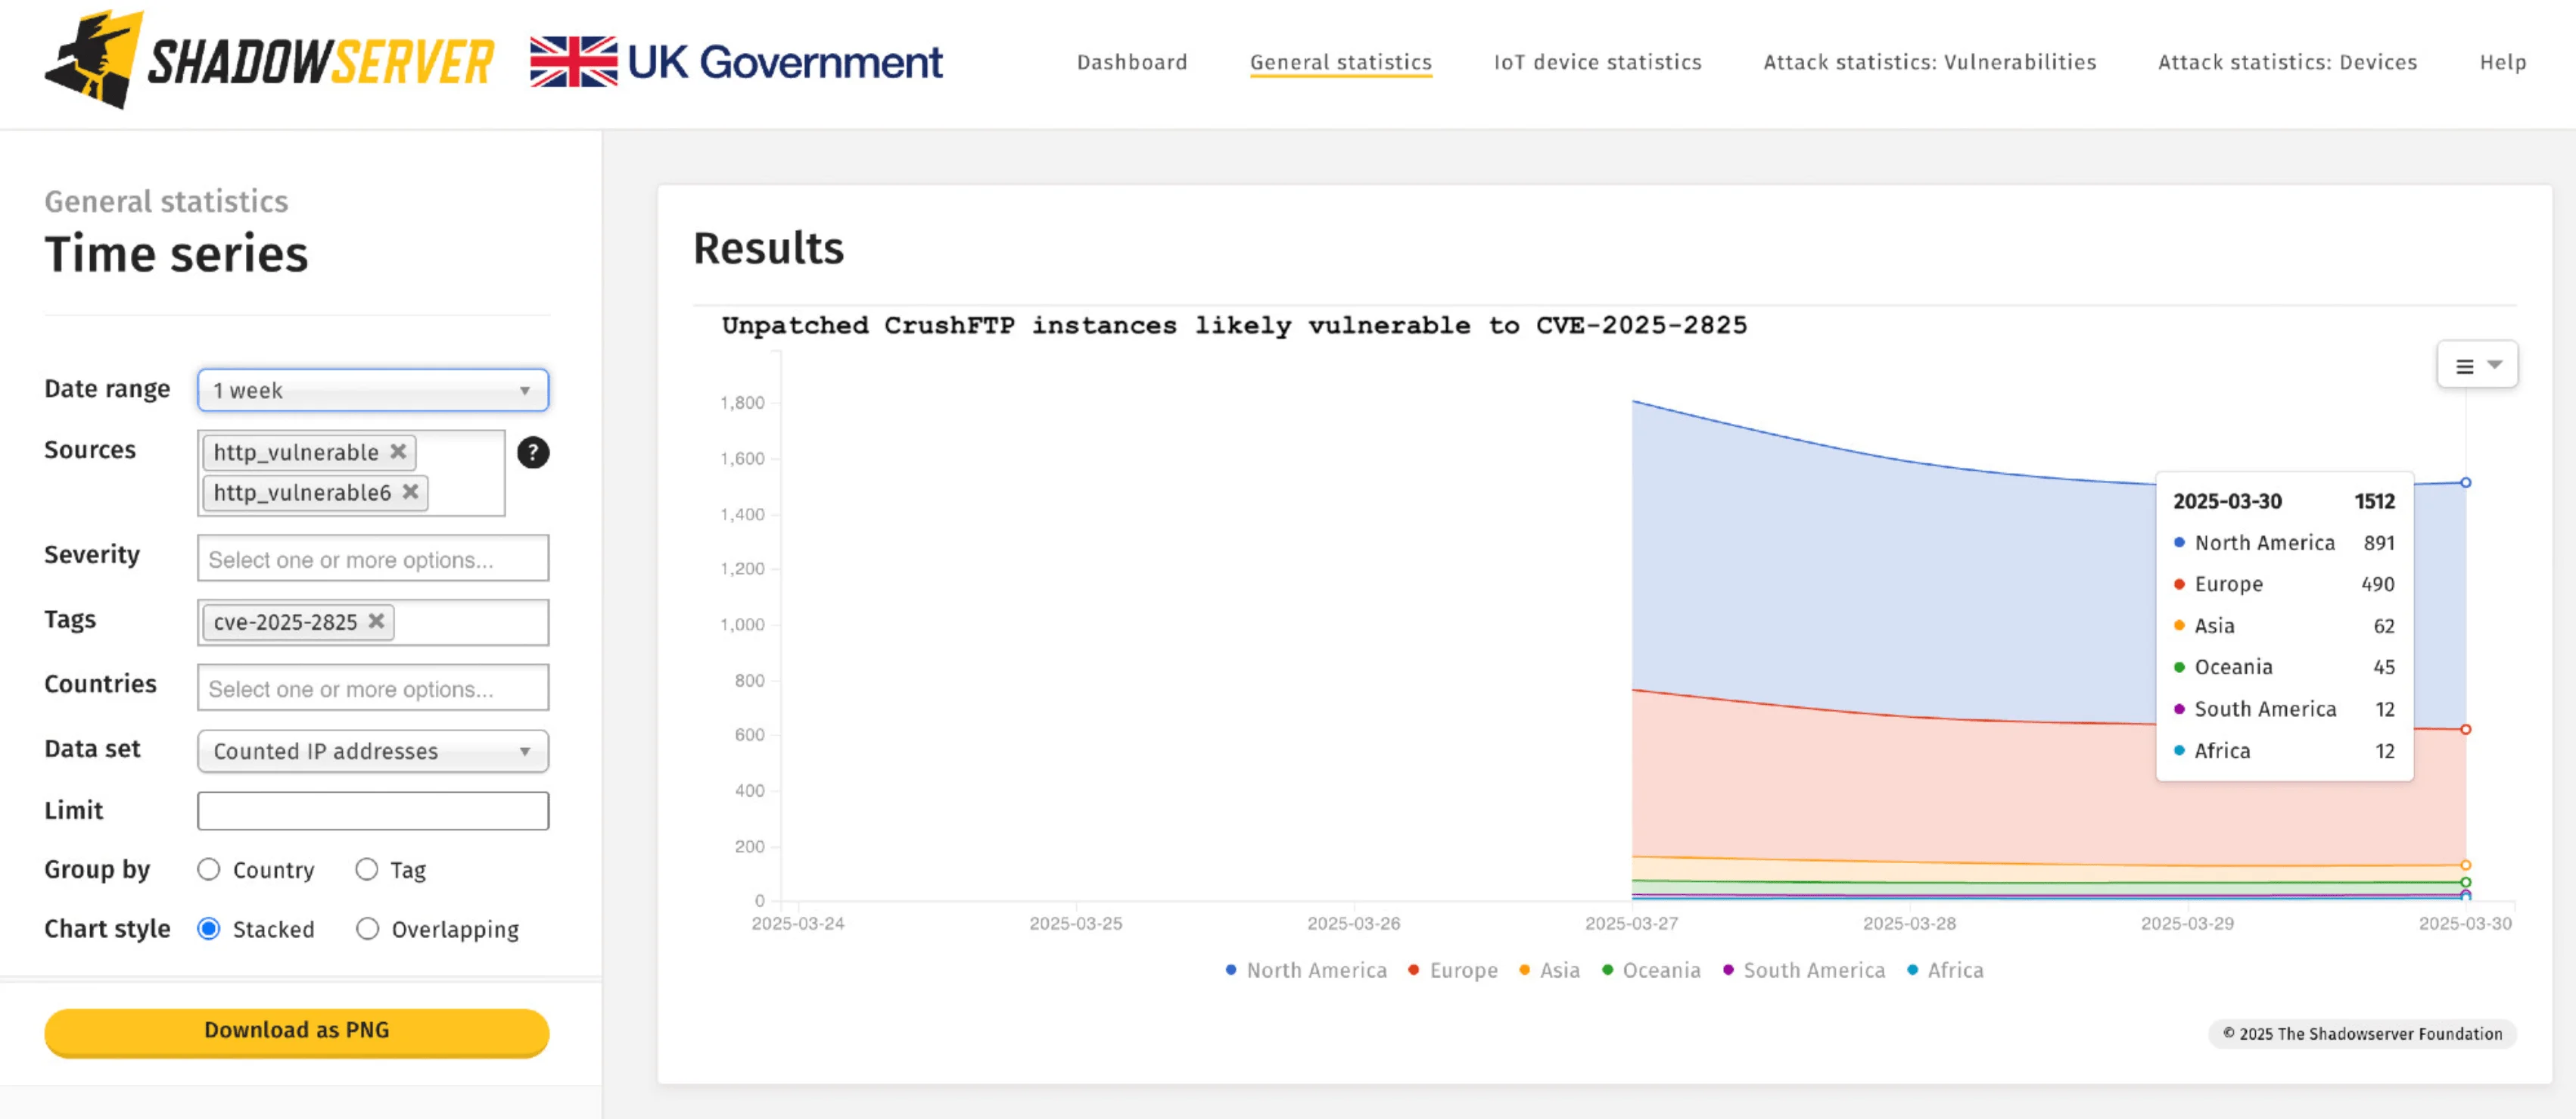Viewport: 2576px width, 1119px height.
Task: Select Stacked chart style
Action: (208, 929)
